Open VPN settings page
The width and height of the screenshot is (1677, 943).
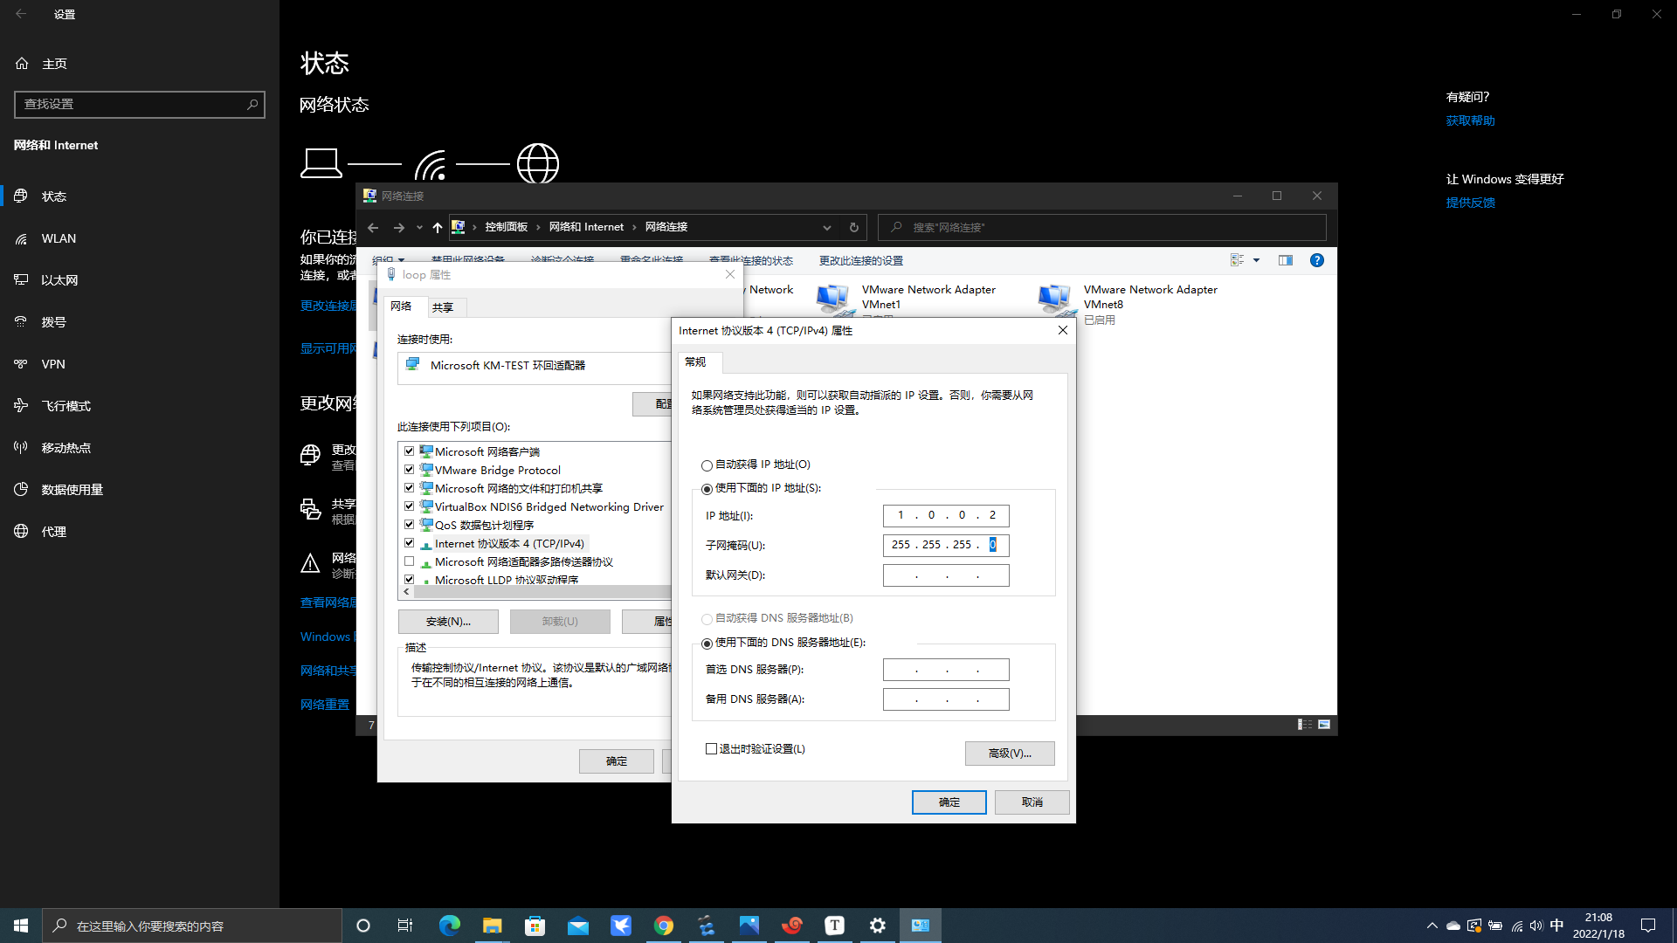click(140, 364)
